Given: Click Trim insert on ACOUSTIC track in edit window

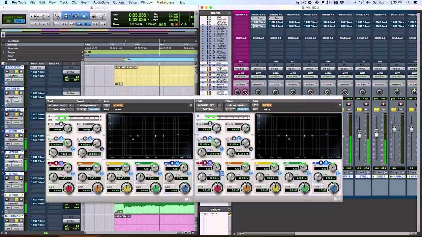Looking at the screenshot, I should point(39,68).
